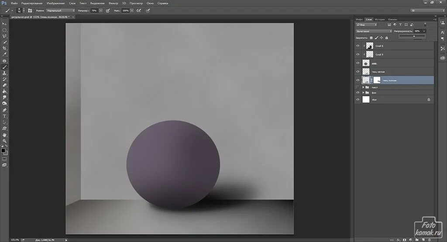Select the Move tool
Screen dimensions: 447x242
[x=4, y=24]
